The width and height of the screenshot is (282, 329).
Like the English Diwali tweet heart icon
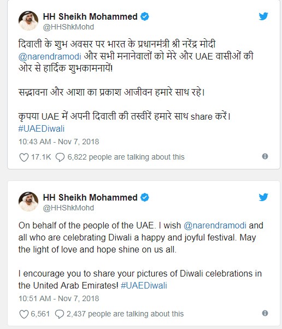[23, 314]
